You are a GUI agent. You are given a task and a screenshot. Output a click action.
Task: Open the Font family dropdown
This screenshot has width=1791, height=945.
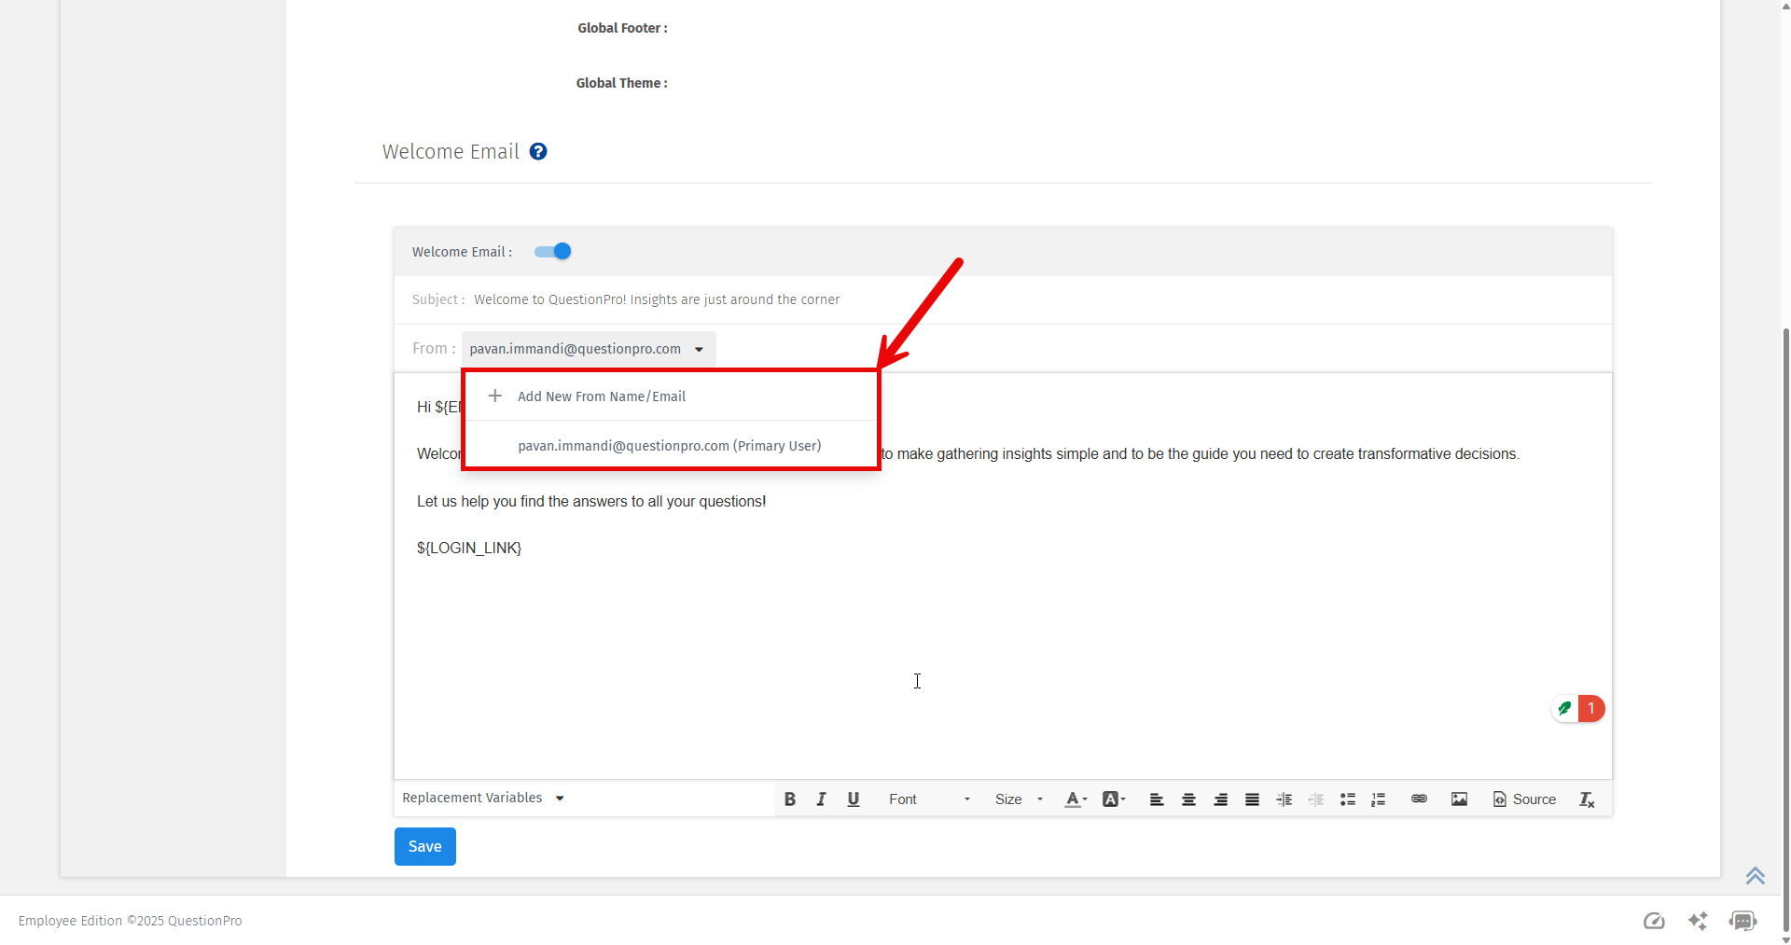[928, 799]
